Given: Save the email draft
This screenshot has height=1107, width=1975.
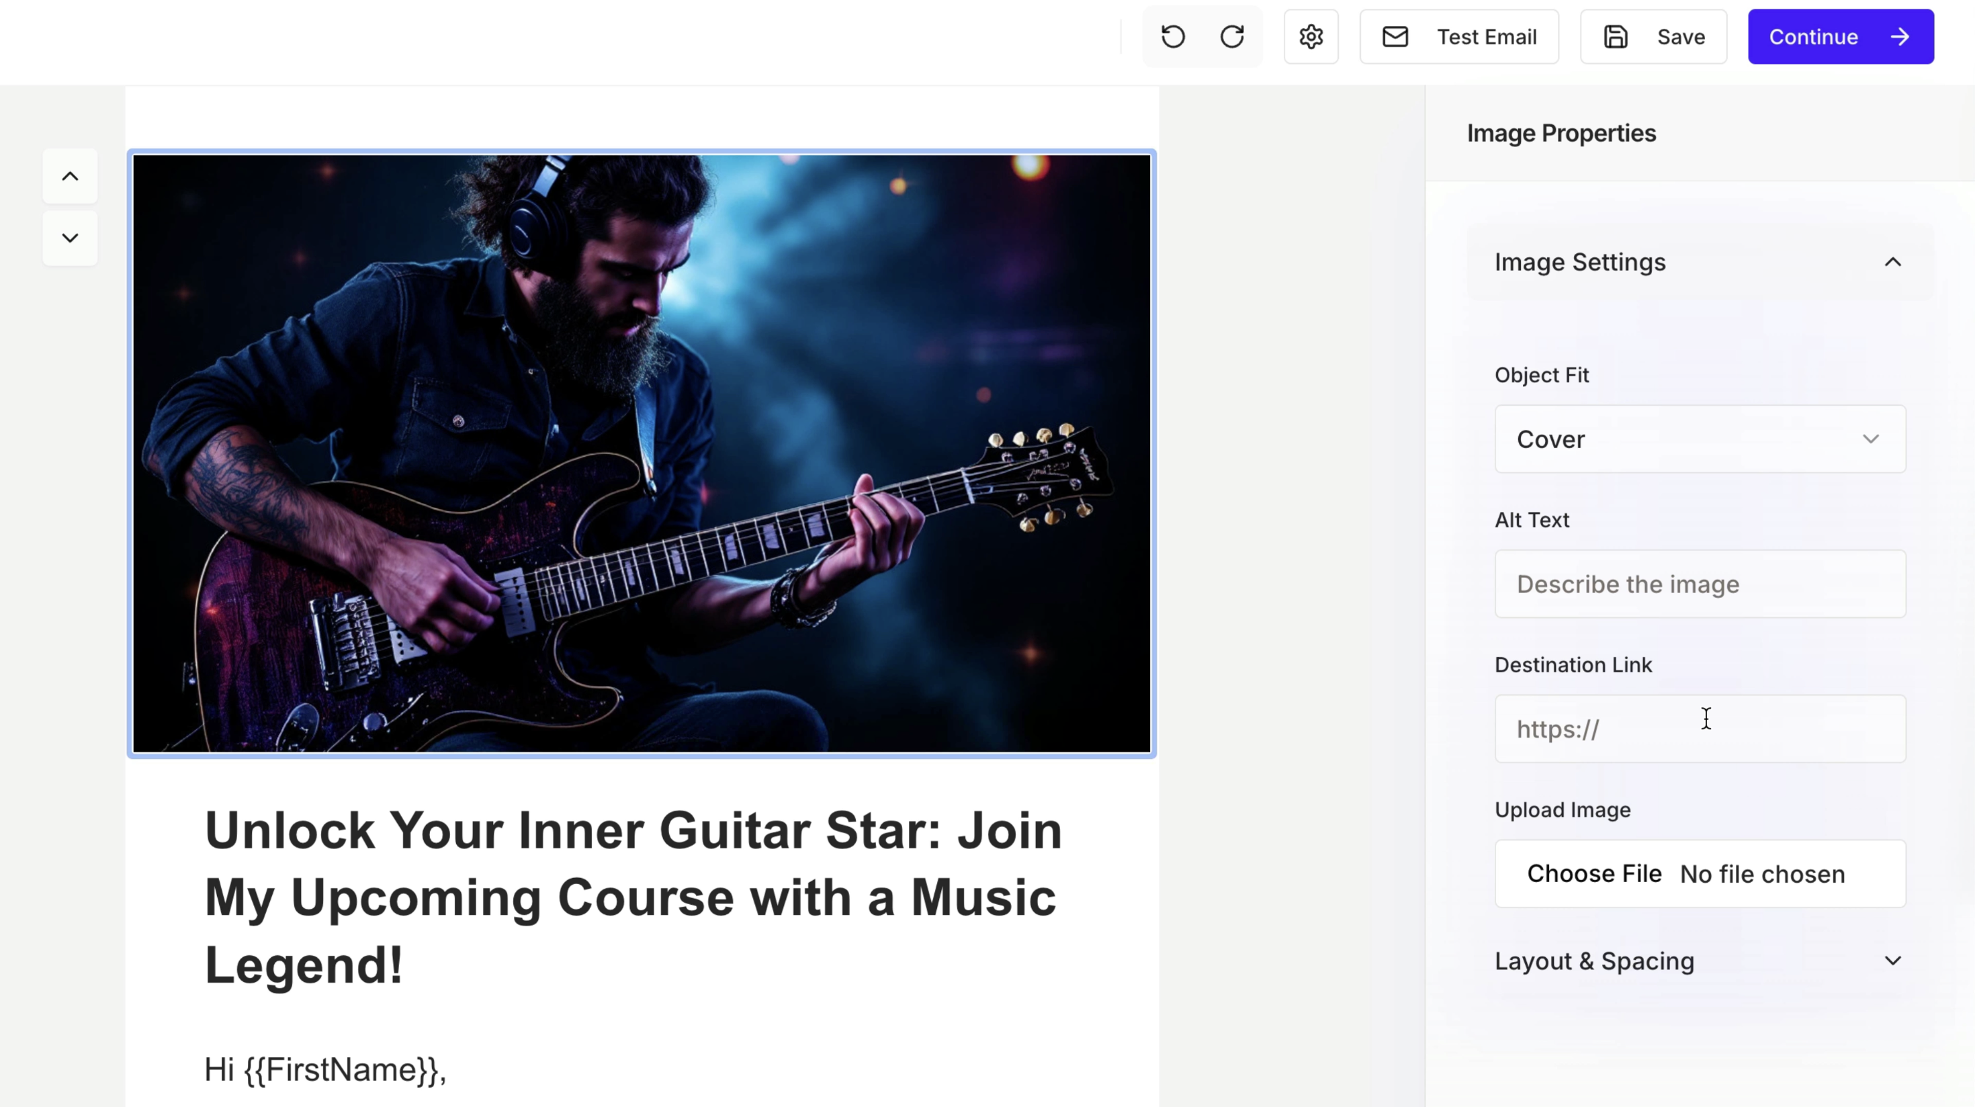Looking at the screenshot, I should coord(1654,37).
